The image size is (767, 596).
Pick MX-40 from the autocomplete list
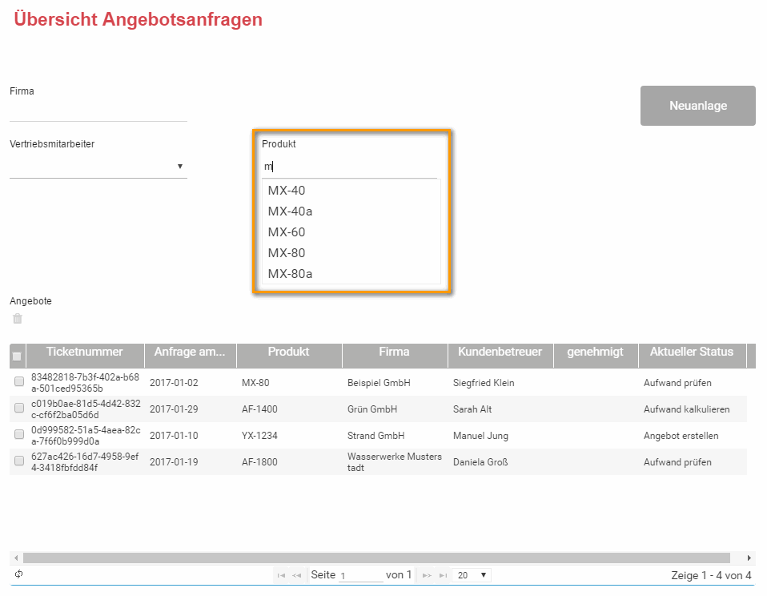(x=287, y=191)
